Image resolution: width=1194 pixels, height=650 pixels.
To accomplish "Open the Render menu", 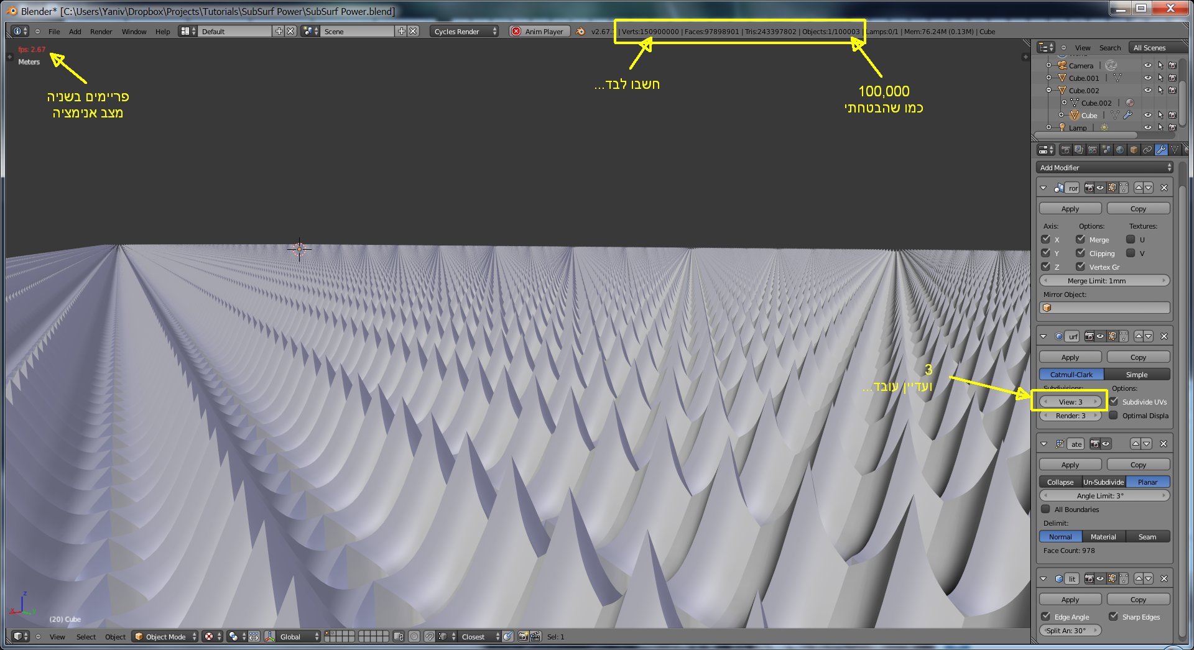I will 101,32.
